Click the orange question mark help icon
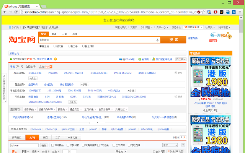Viewport: 245px width, 153px height. pyautogui.click(x=55, y=59)
